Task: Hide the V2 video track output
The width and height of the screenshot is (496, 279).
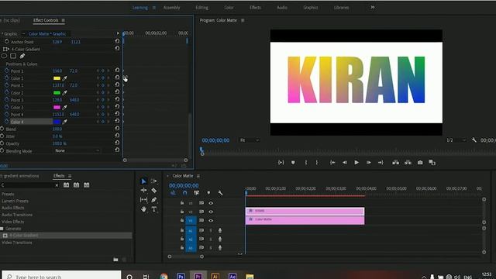Action: (x=211, y=212)
